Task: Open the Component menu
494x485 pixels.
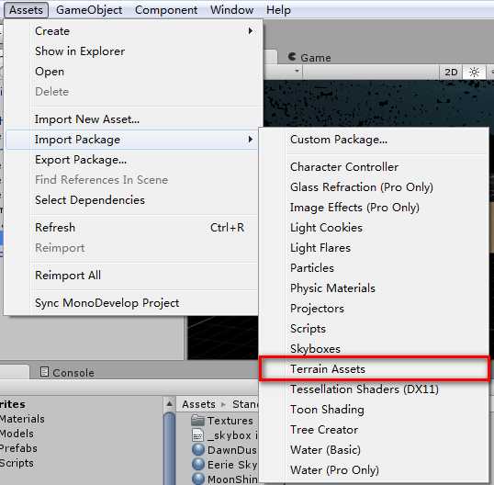Action: [x=166, y=10]
